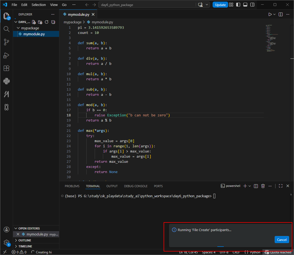Click the Quota reached status item
This screenshot has height=255, width=294.
tap(278, 252)
